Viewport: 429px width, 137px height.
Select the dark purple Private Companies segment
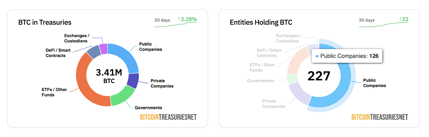(133, 81)
